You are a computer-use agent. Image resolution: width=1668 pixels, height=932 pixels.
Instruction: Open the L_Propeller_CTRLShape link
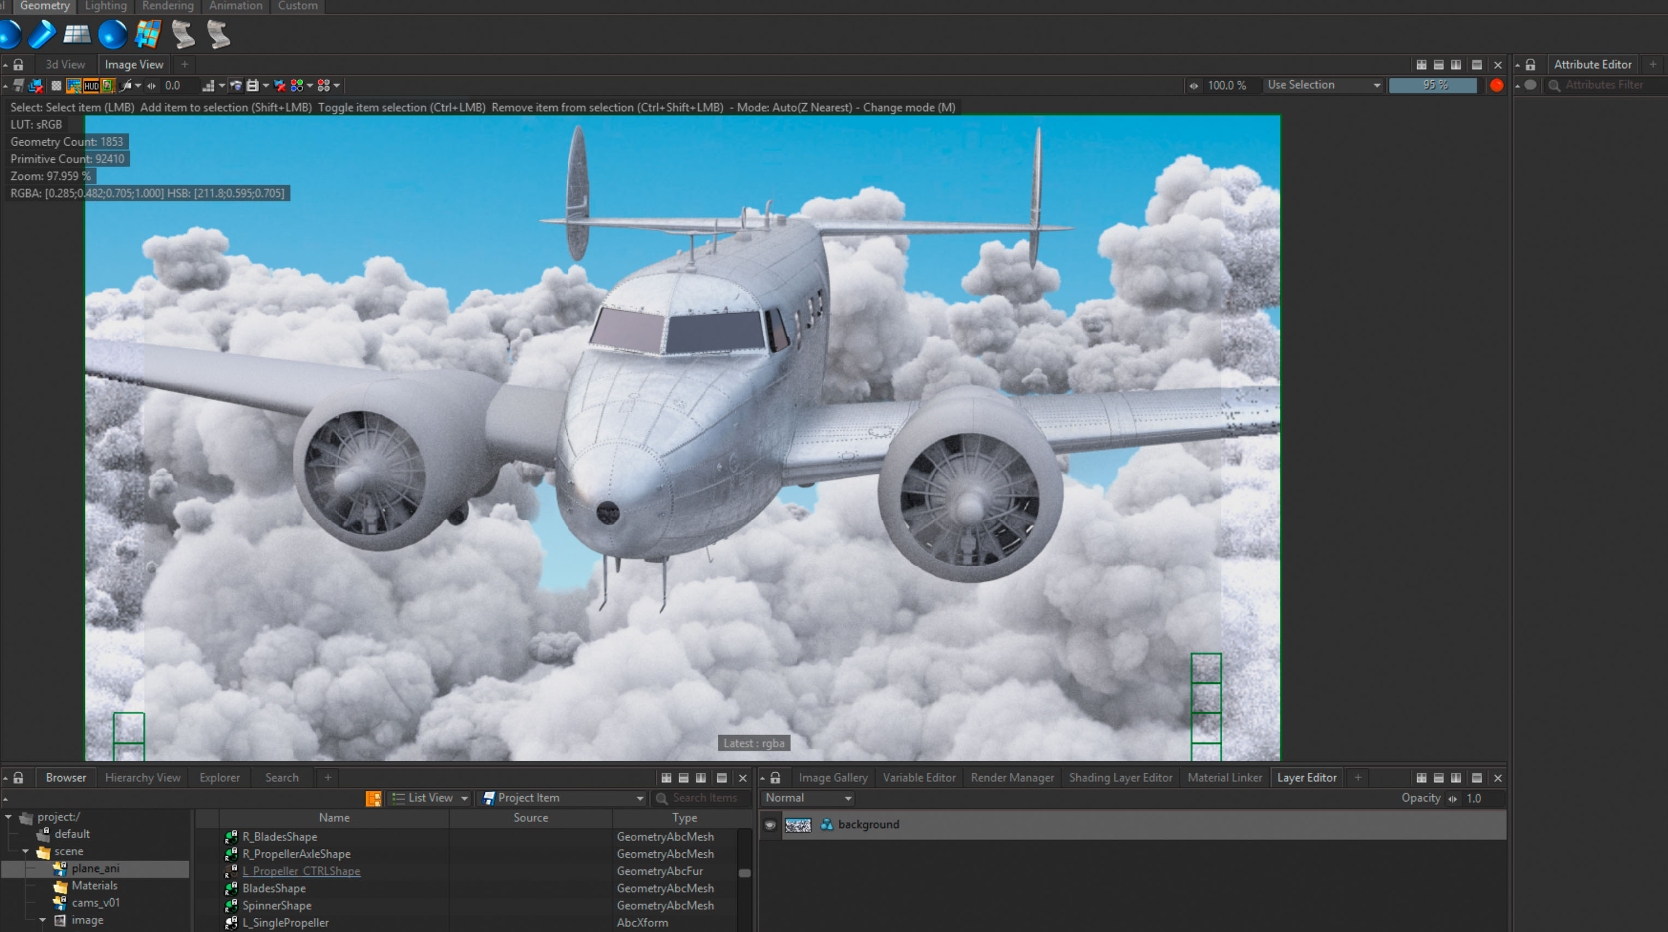301,871
